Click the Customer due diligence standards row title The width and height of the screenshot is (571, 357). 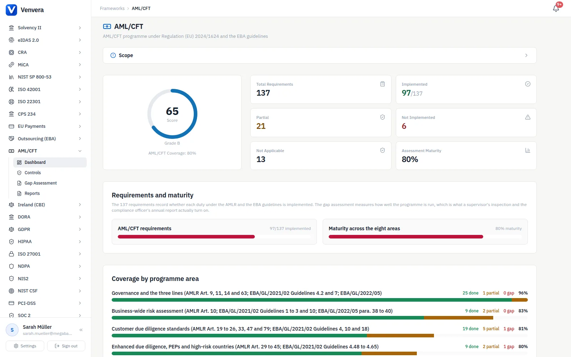pos(240,329)
